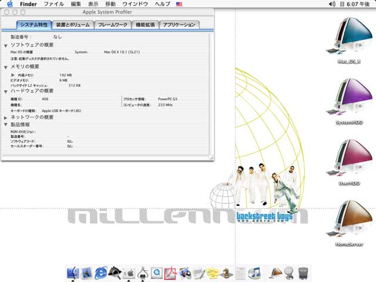Open Stickies from the dock
This screenshot has height=282, width=376.
click(213, 273)
